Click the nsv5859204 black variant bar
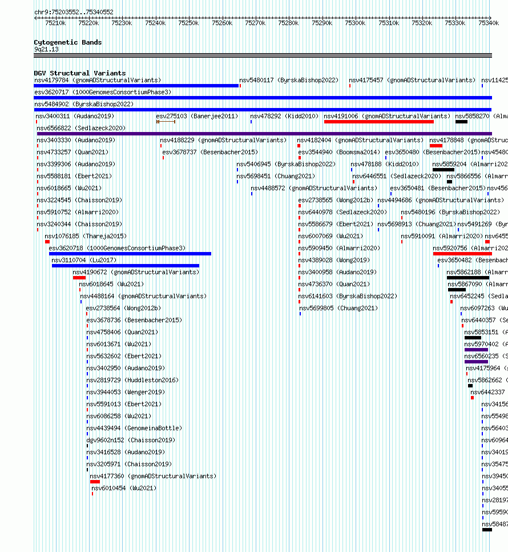This screenshot has width=508, height=552. (444, 170)
